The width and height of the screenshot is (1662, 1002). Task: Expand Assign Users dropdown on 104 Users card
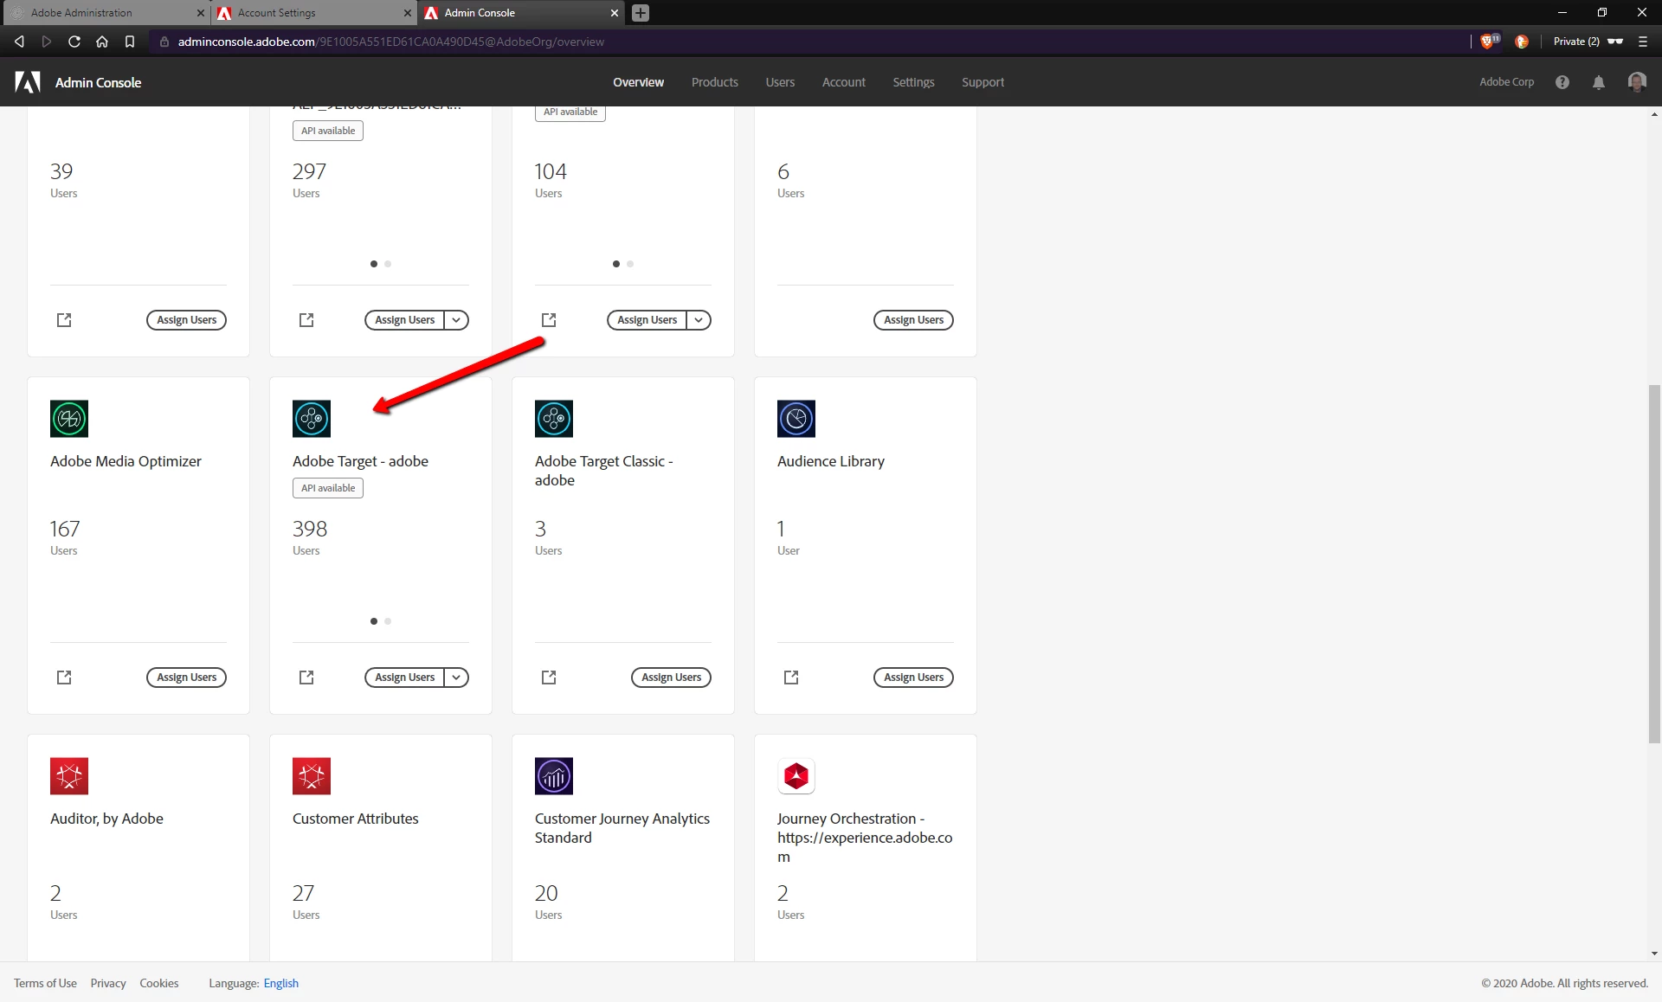[699, 320]
